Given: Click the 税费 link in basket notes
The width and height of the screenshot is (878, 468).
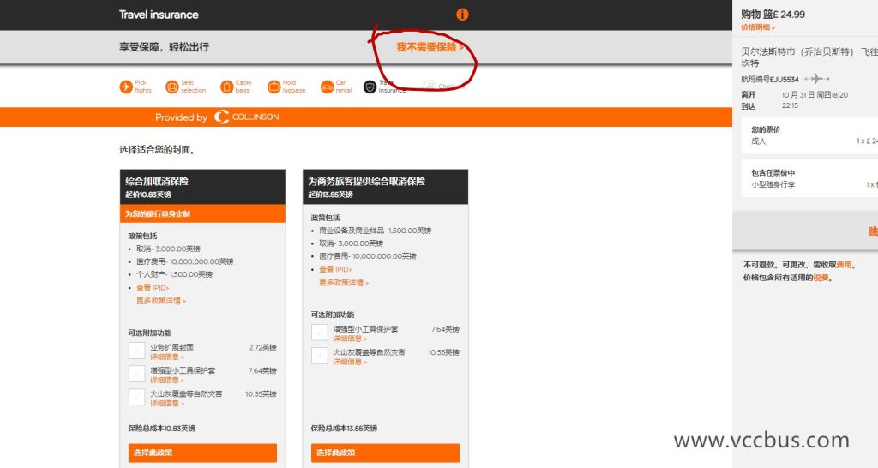Looking at the screenshot, I should [x=821, y=278].
